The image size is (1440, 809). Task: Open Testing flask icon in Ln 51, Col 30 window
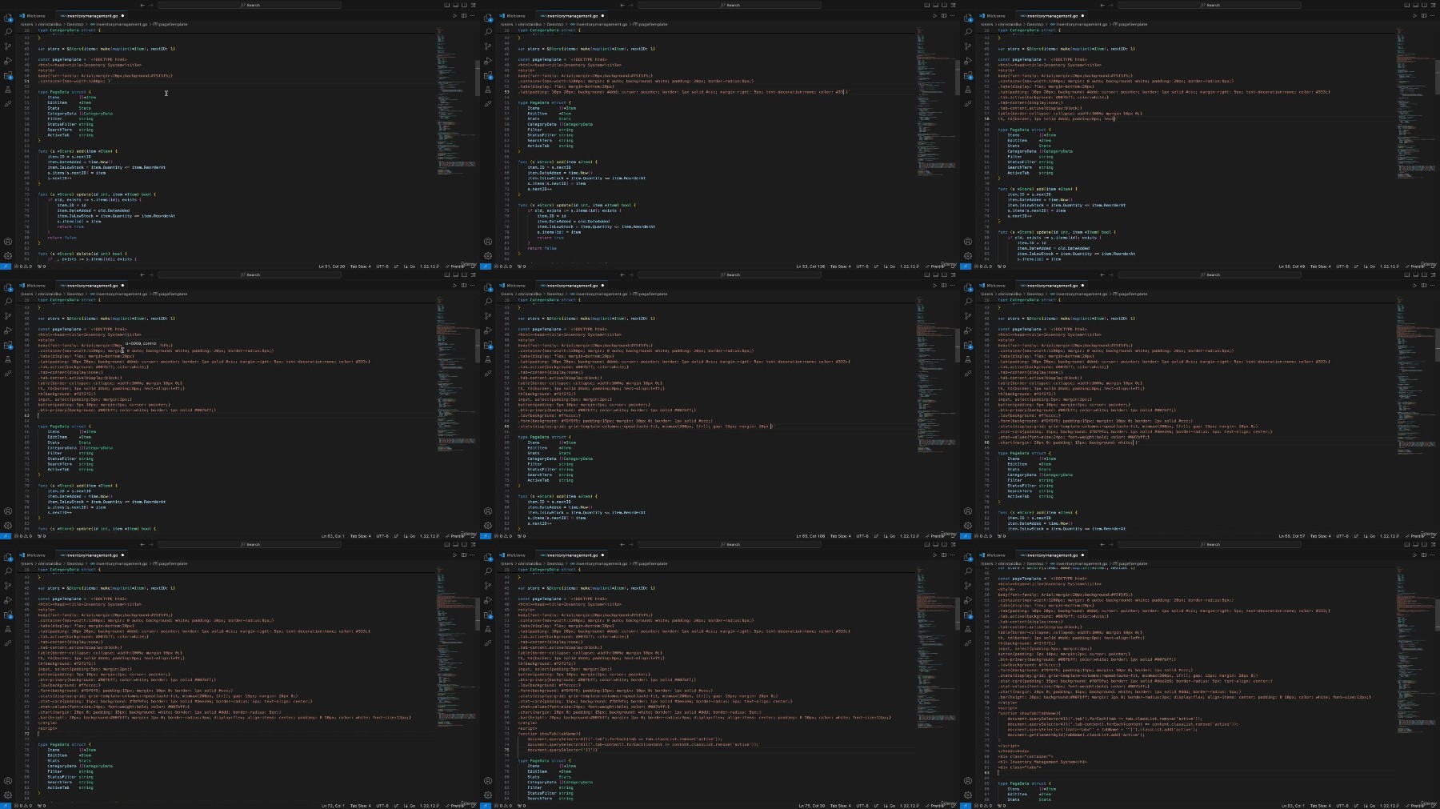[8, 90]
